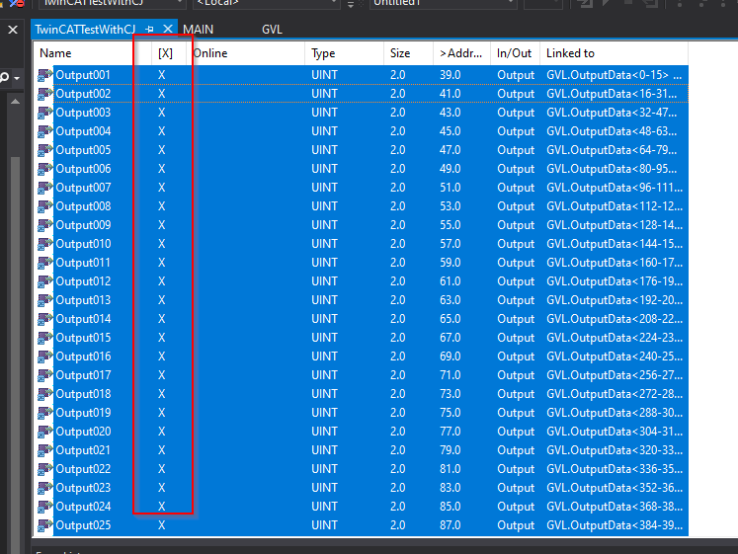Click the Output010 variable icon
The image size is (738, 554).
45,244
